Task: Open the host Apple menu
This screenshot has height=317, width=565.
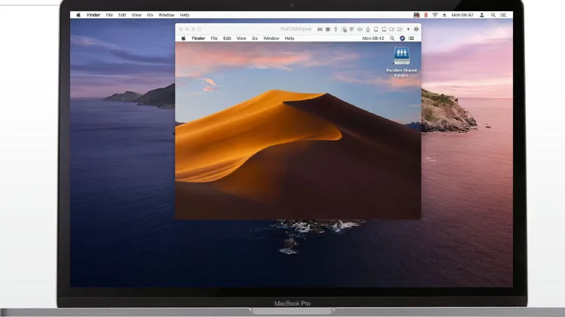Action: (78, 15)
